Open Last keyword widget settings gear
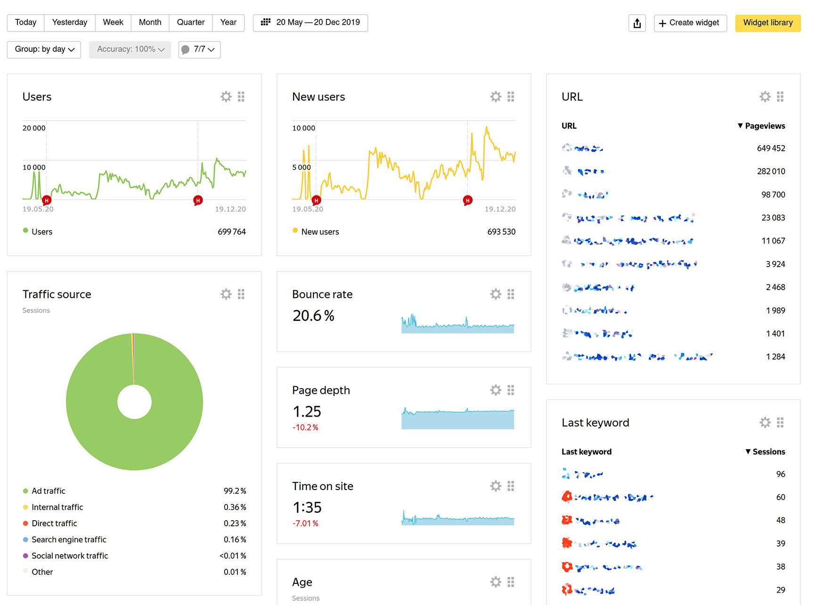The image size is (816, 605). pos(765,422)
